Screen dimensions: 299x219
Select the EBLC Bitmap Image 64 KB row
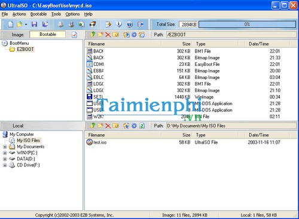click(184, 77)
